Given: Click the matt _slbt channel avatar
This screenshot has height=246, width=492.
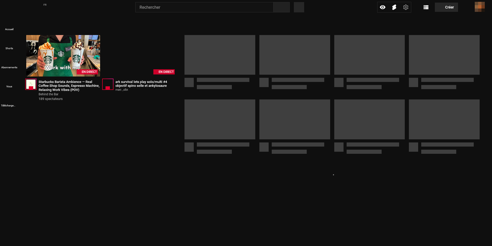Looking at the screenshot, I should coord(108,84).
